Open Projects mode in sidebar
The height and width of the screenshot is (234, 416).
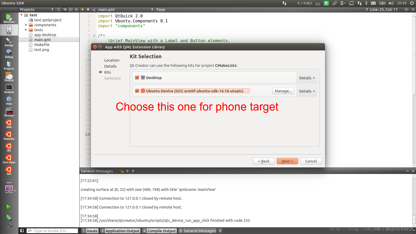coord(9,65)
